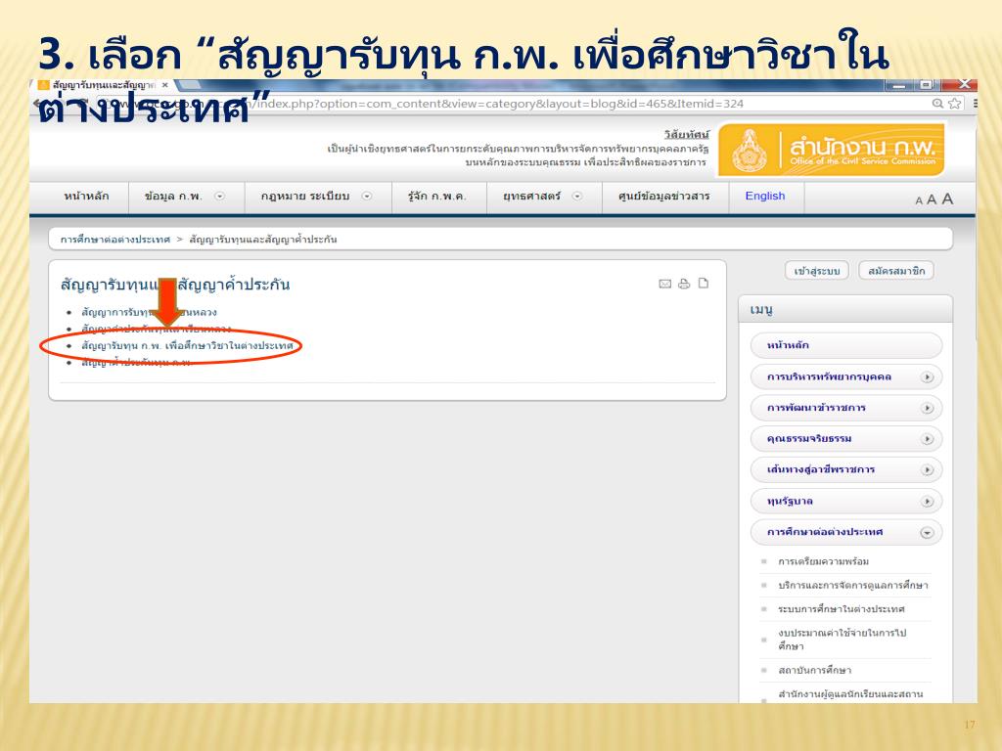Viewport: 1002px width, 751px height.
Task: Click the เข้าสู่ระบบ login button
Action: click(x=817, y=271)
